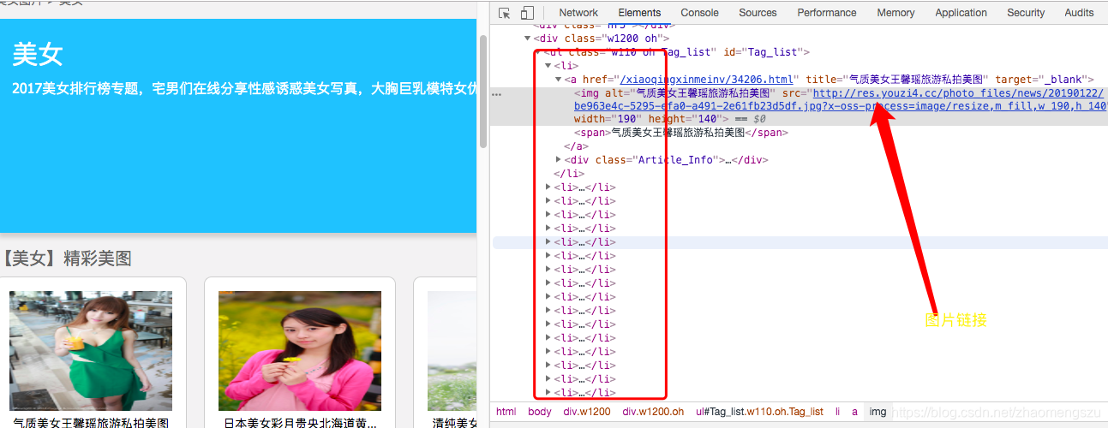
Task: Select the closing </a> tag line
Action: point(576,146)
